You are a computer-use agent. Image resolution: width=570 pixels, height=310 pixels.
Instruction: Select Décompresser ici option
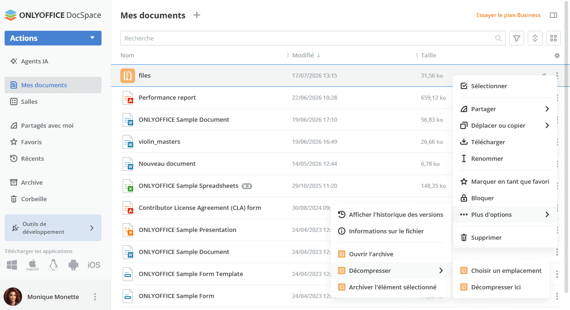[501, 287]
